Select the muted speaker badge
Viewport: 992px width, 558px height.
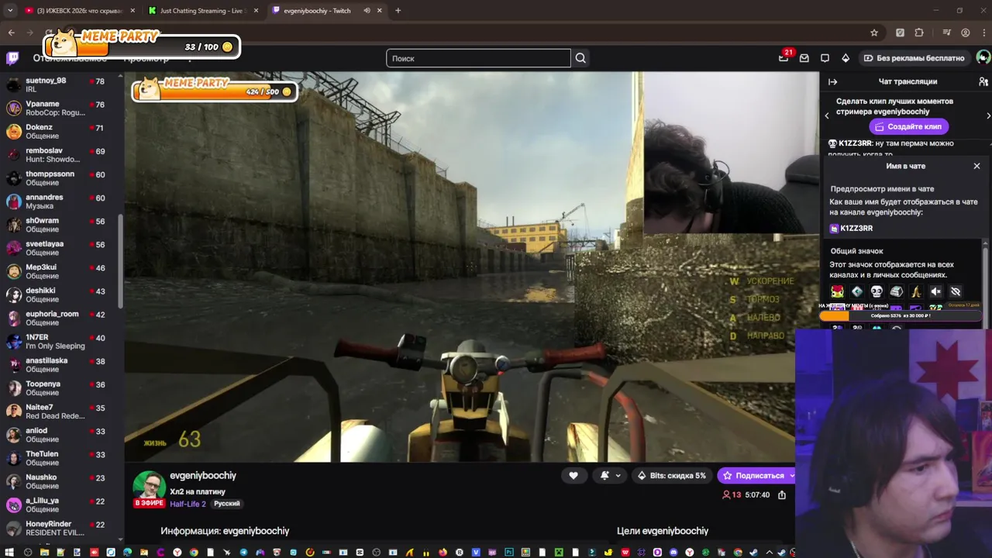click(935, 291)
